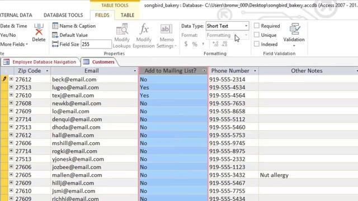
Task: Select the record being edited with pencil marker
Action: point(4,79)
